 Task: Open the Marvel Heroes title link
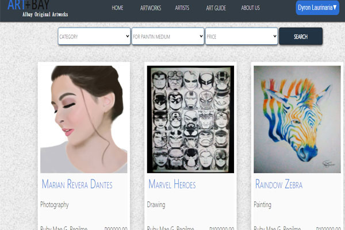tap(172, 184)
